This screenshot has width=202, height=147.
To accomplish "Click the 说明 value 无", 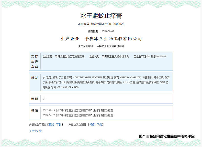I will coord(44,99).
